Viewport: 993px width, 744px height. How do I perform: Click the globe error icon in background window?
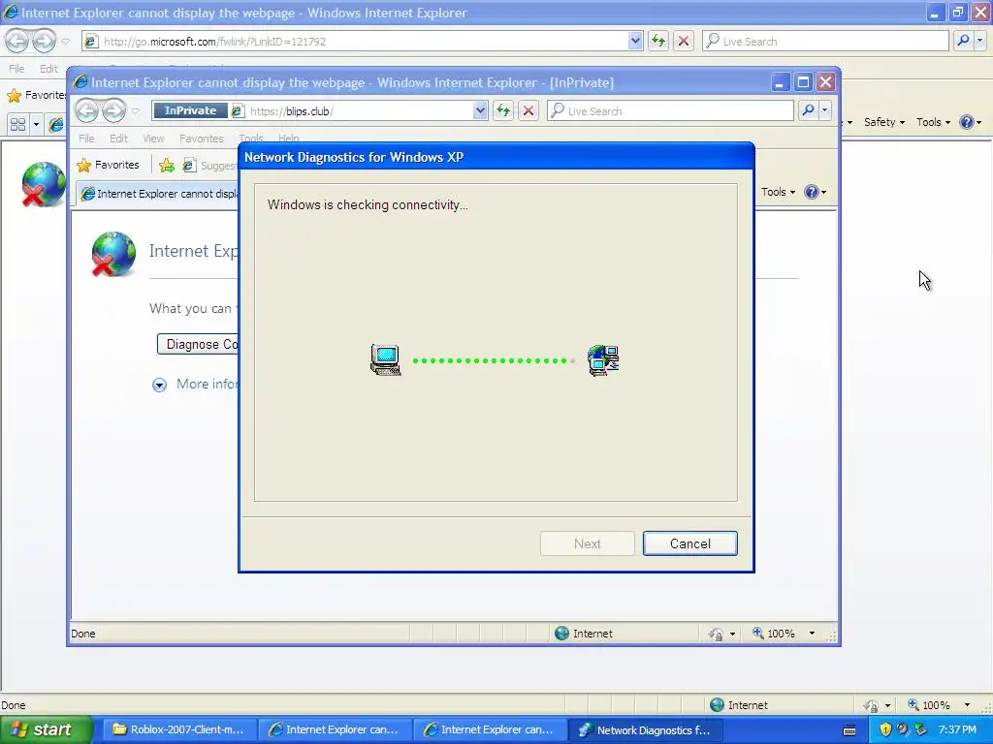click(x=43, y=184)
